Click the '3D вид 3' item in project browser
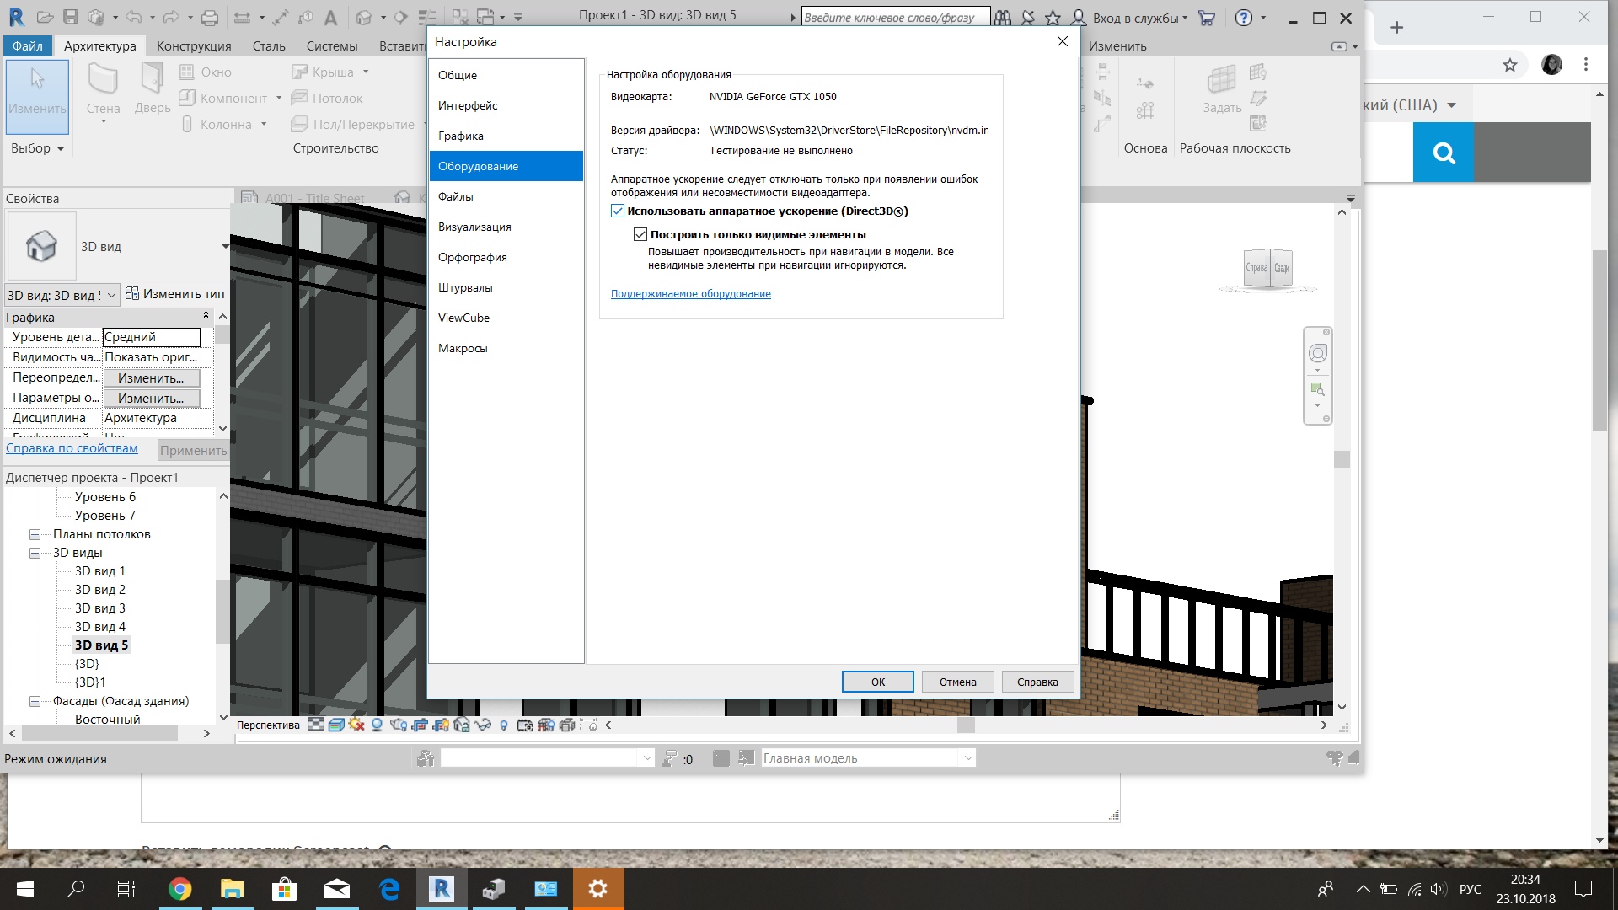 pyautogui.click(x=99, y=608)
